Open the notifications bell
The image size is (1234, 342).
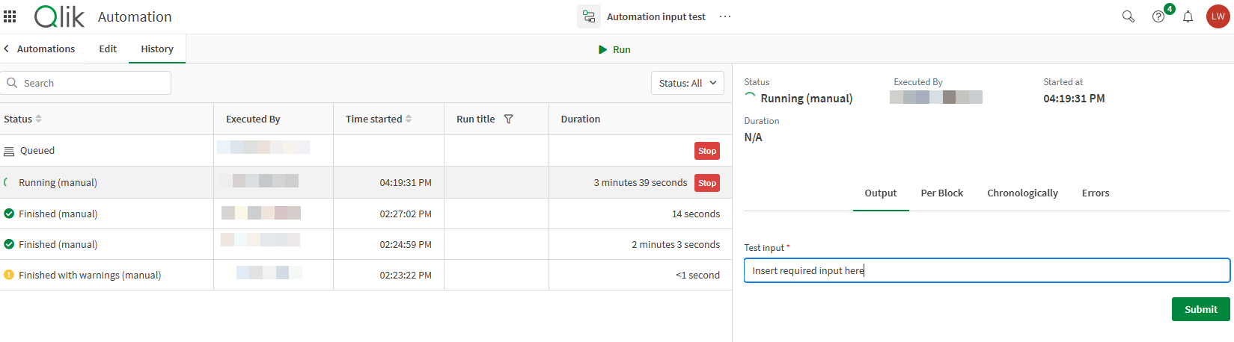(x=1188, y=16)
